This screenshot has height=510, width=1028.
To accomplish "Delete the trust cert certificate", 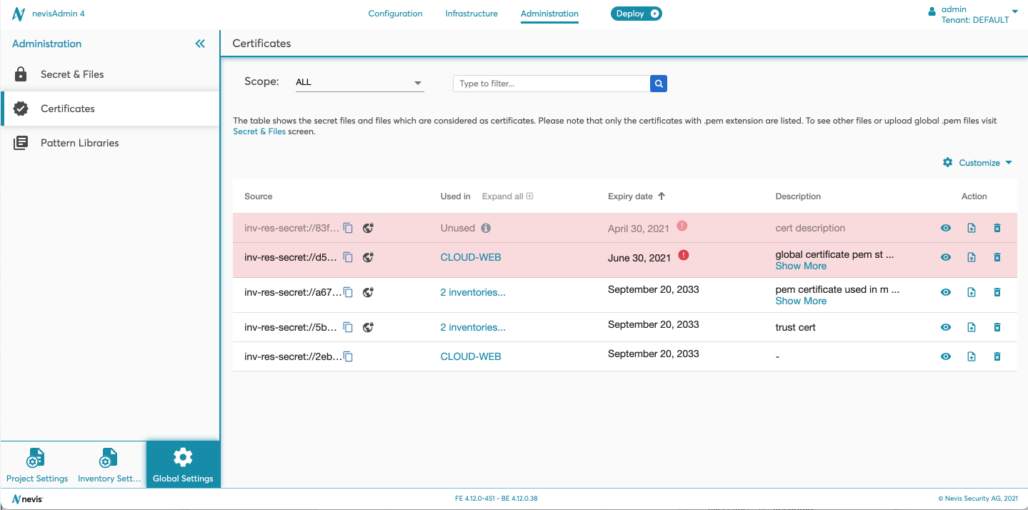I will click(x=997, y=327).
